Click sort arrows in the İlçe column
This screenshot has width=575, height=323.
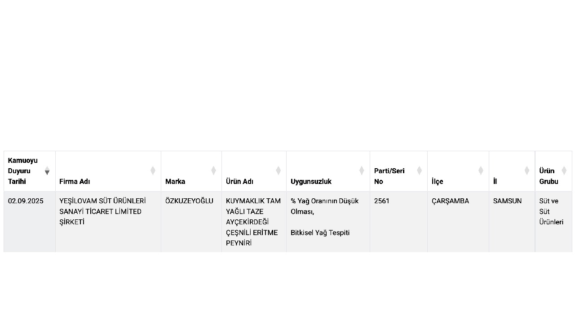481,170
